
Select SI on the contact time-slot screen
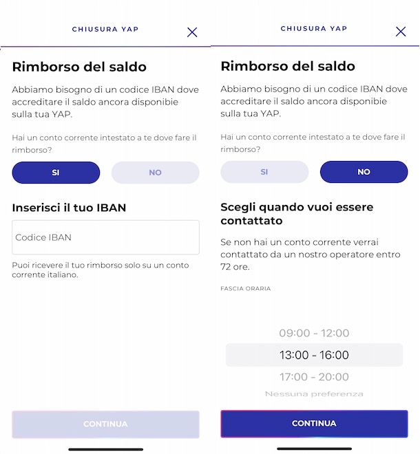coord(264,172)
